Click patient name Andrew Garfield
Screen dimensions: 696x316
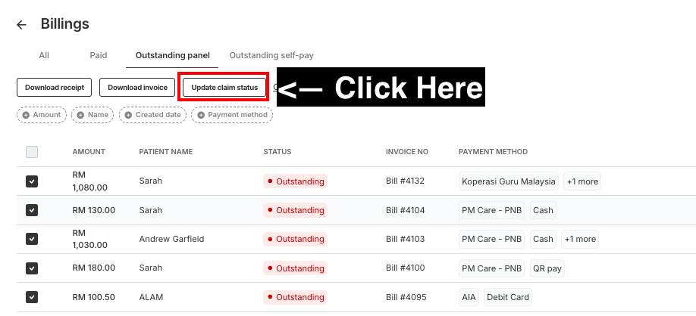172,239
